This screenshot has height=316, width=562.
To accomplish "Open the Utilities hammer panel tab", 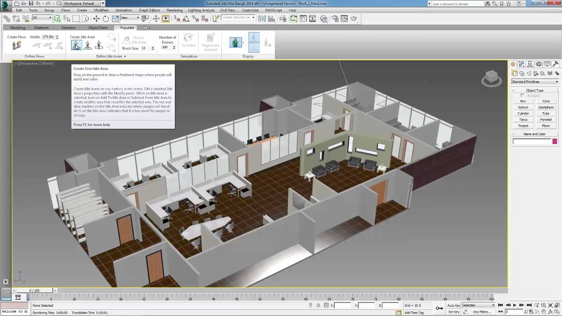I will [555, 64].
